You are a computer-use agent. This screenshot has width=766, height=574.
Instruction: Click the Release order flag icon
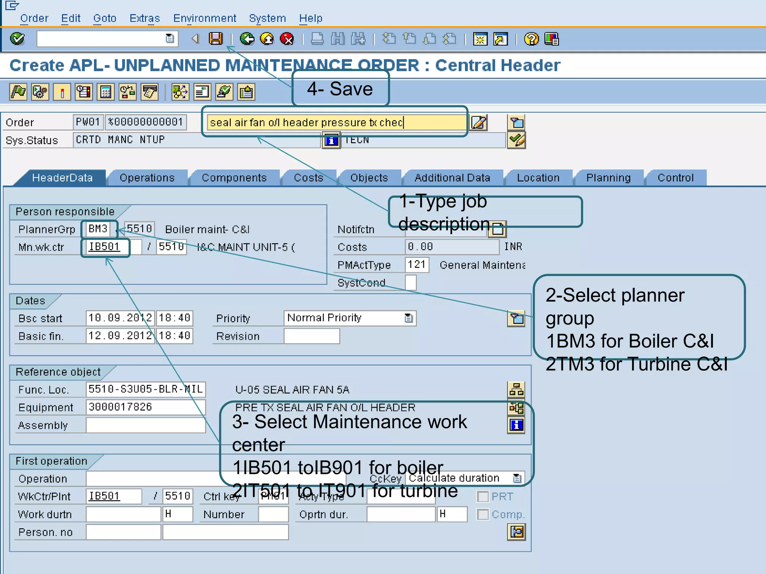click(x=18, y=92)
